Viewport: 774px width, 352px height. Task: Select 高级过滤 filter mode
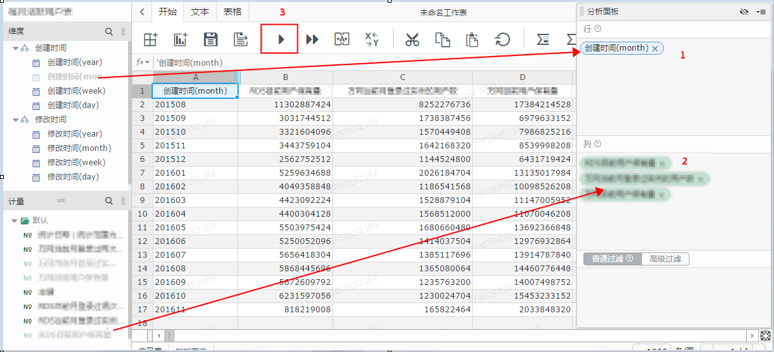[x=665, y=259]
